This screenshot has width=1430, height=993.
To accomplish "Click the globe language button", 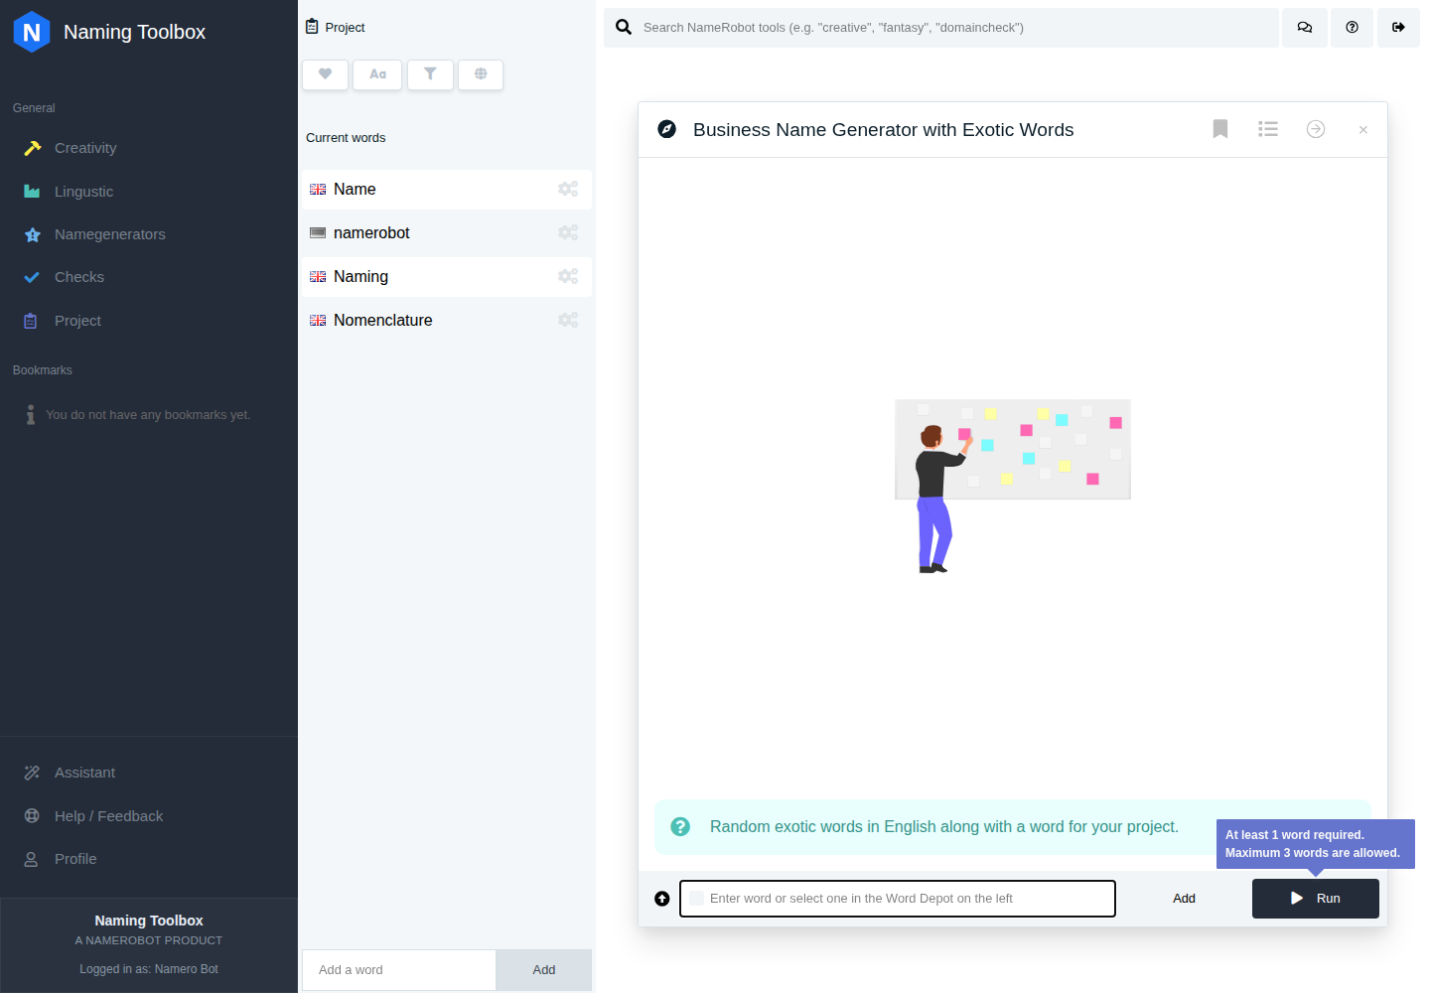I will pyautogui.click(x=481, y=74).
